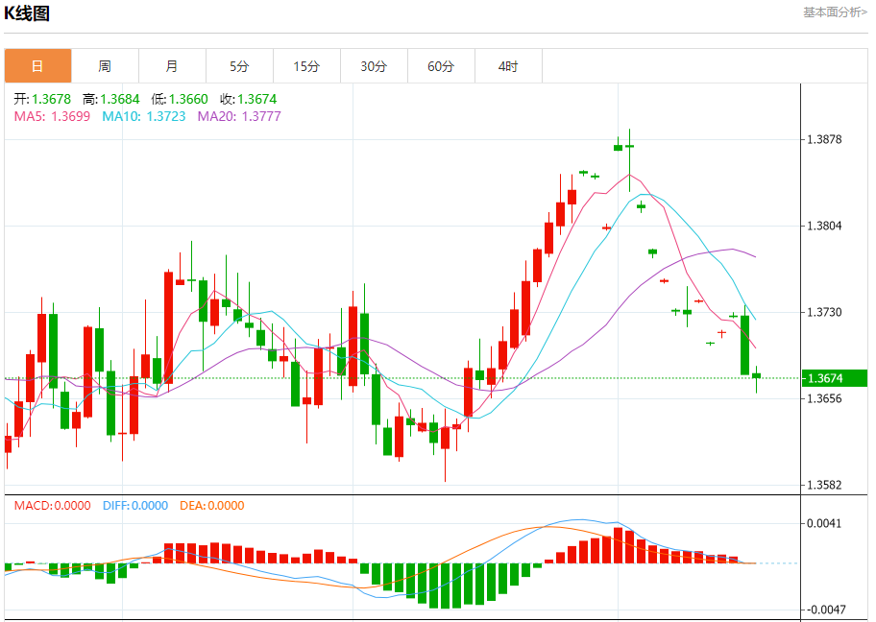The image size is (876, 622).
Task: Click the 开:1.3678 open value
Action: (x=42, y=100)
